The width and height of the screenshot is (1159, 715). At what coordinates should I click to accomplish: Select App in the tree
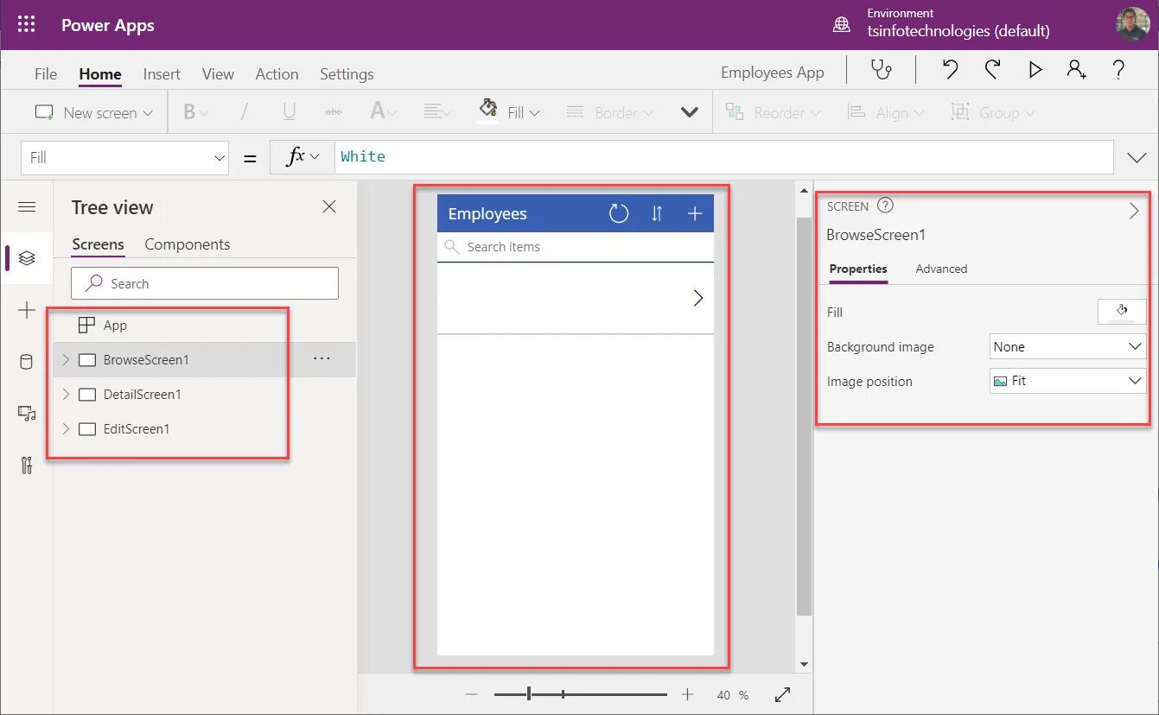point(115,326)
